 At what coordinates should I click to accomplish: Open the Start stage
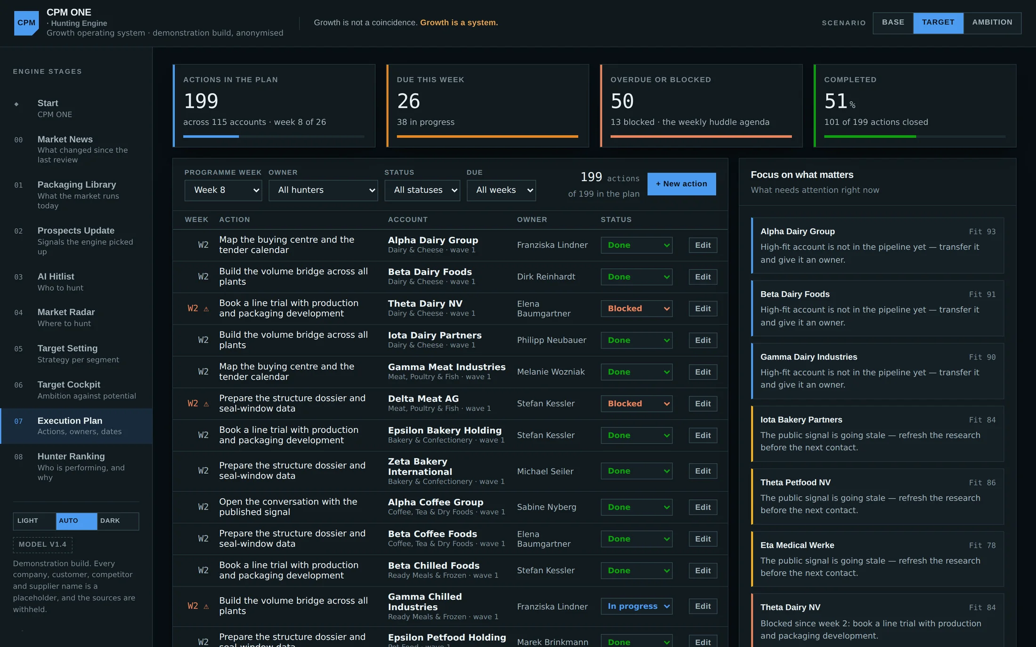pos(76,108)
